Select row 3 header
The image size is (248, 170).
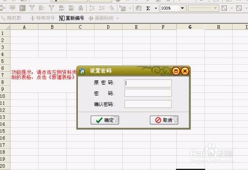[5, 47]
